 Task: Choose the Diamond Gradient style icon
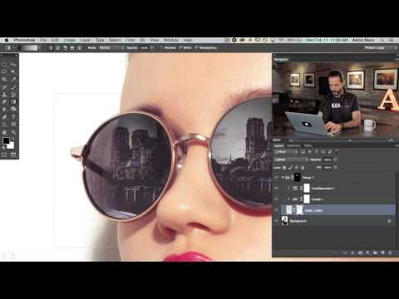[79, 48]
